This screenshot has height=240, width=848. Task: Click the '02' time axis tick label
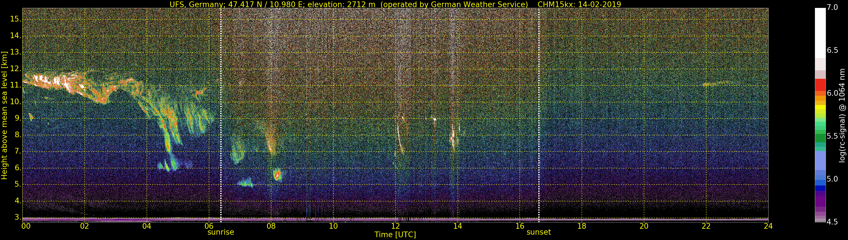pyautogui.click(x=85, y=226)
